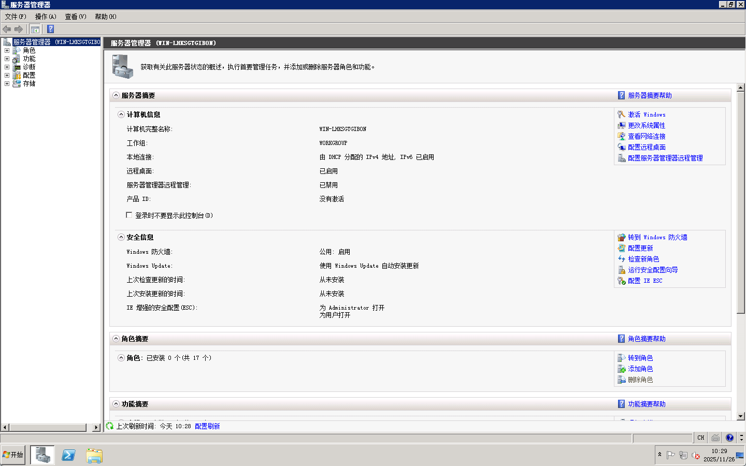Viewport: 746px width, 466px height.
Task: Open the 文件(F) menu
Action: coord(16,17)
